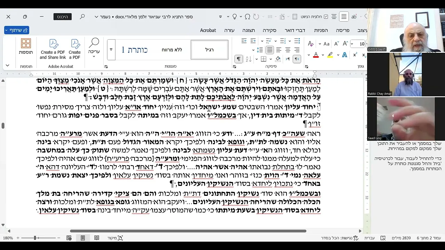445x250 pixels.
Task: Click the word count 2839 מילים
Action: click(401, 238)
